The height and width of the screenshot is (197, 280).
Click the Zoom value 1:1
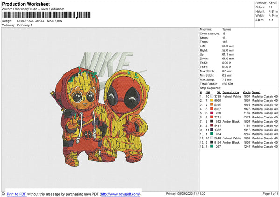(x=271, y=20)
